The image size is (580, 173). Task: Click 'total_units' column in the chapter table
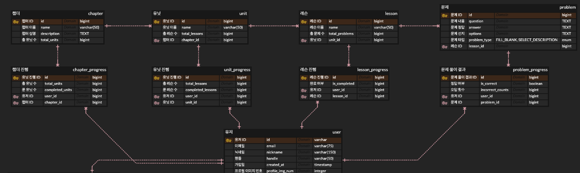click(x=50, y=40)
